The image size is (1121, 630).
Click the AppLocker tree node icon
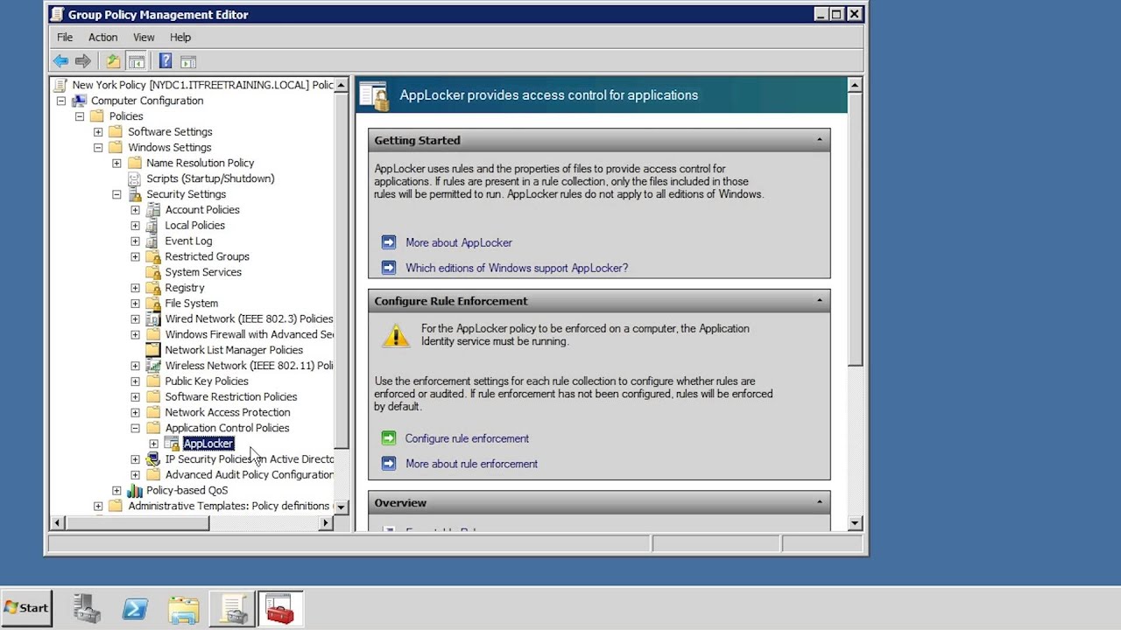click(x=172, y=444)
